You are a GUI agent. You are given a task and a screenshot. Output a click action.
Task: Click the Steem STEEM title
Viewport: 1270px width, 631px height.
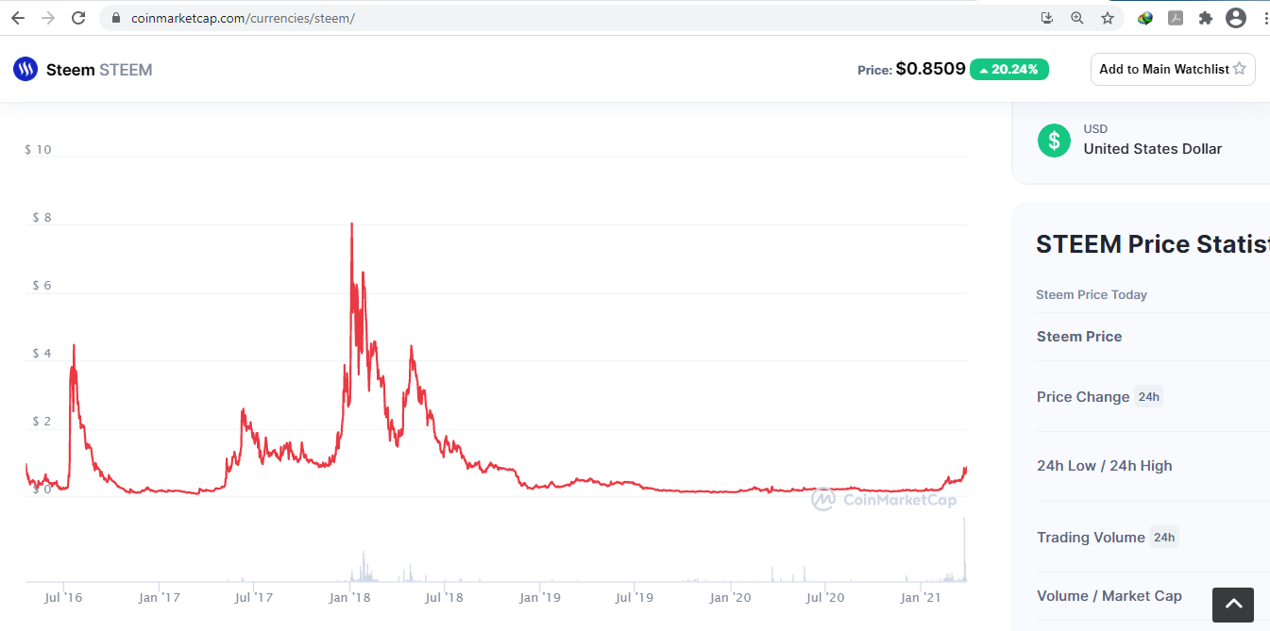(99, 70)
